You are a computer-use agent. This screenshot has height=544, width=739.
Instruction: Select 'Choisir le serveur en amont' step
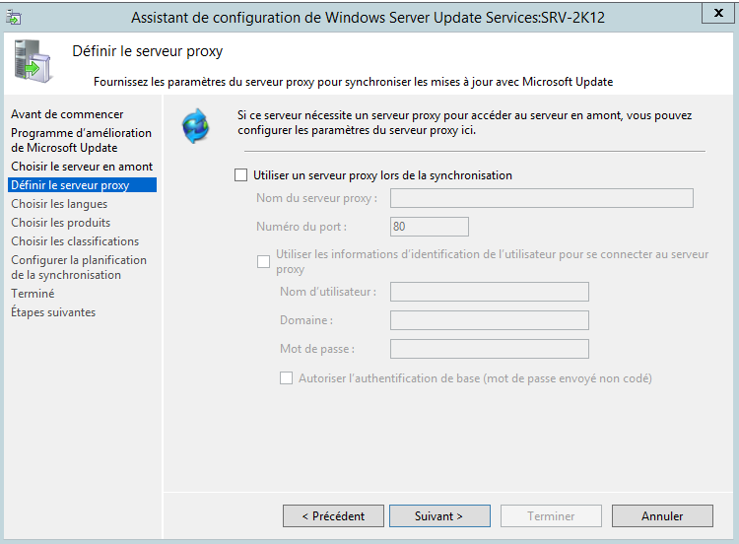82,167
